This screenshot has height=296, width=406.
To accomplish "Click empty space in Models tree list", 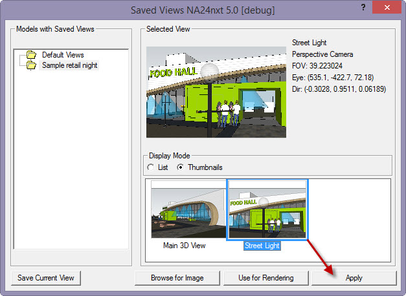I will pos(71,162).
